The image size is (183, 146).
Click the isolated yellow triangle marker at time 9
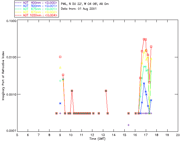tap(60, 68)
